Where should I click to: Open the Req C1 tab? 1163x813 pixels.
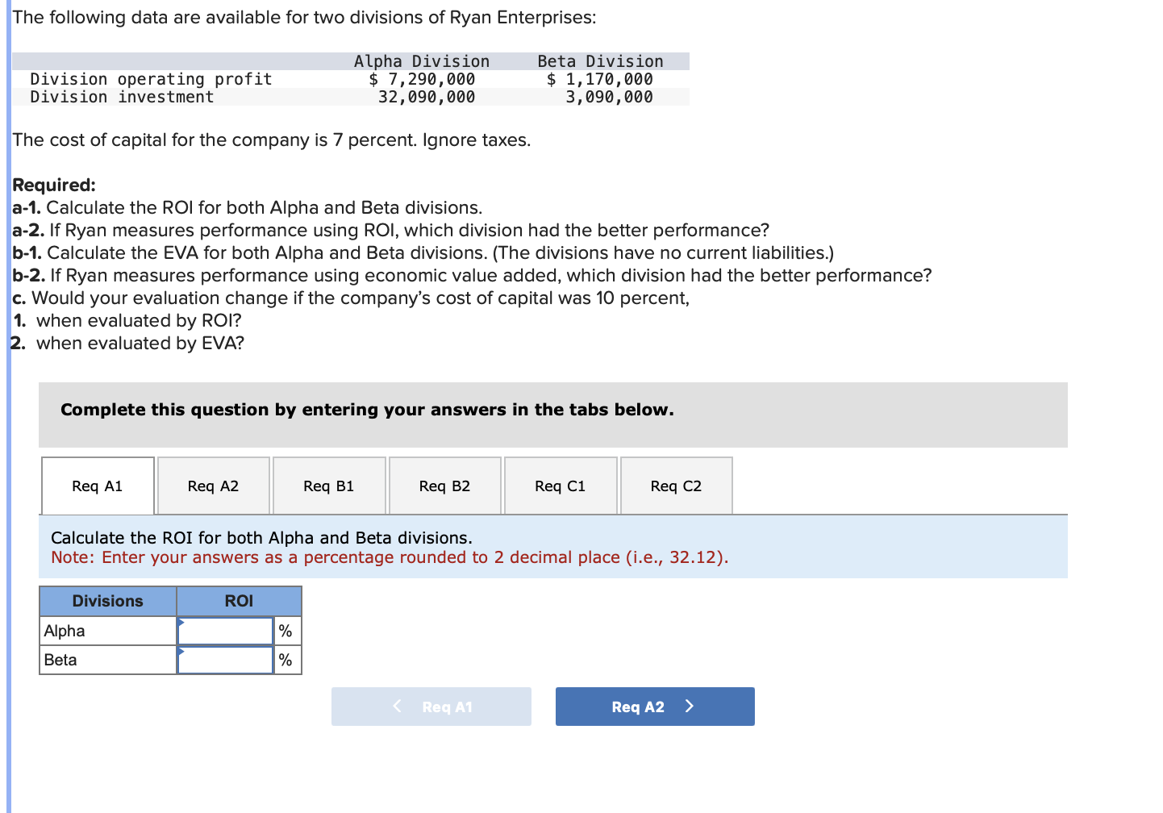click(561, 486)
